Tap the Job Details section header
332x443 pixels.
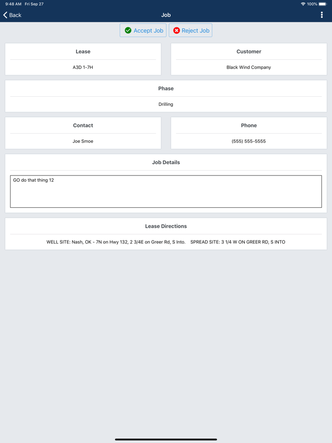tap(166, 162)
